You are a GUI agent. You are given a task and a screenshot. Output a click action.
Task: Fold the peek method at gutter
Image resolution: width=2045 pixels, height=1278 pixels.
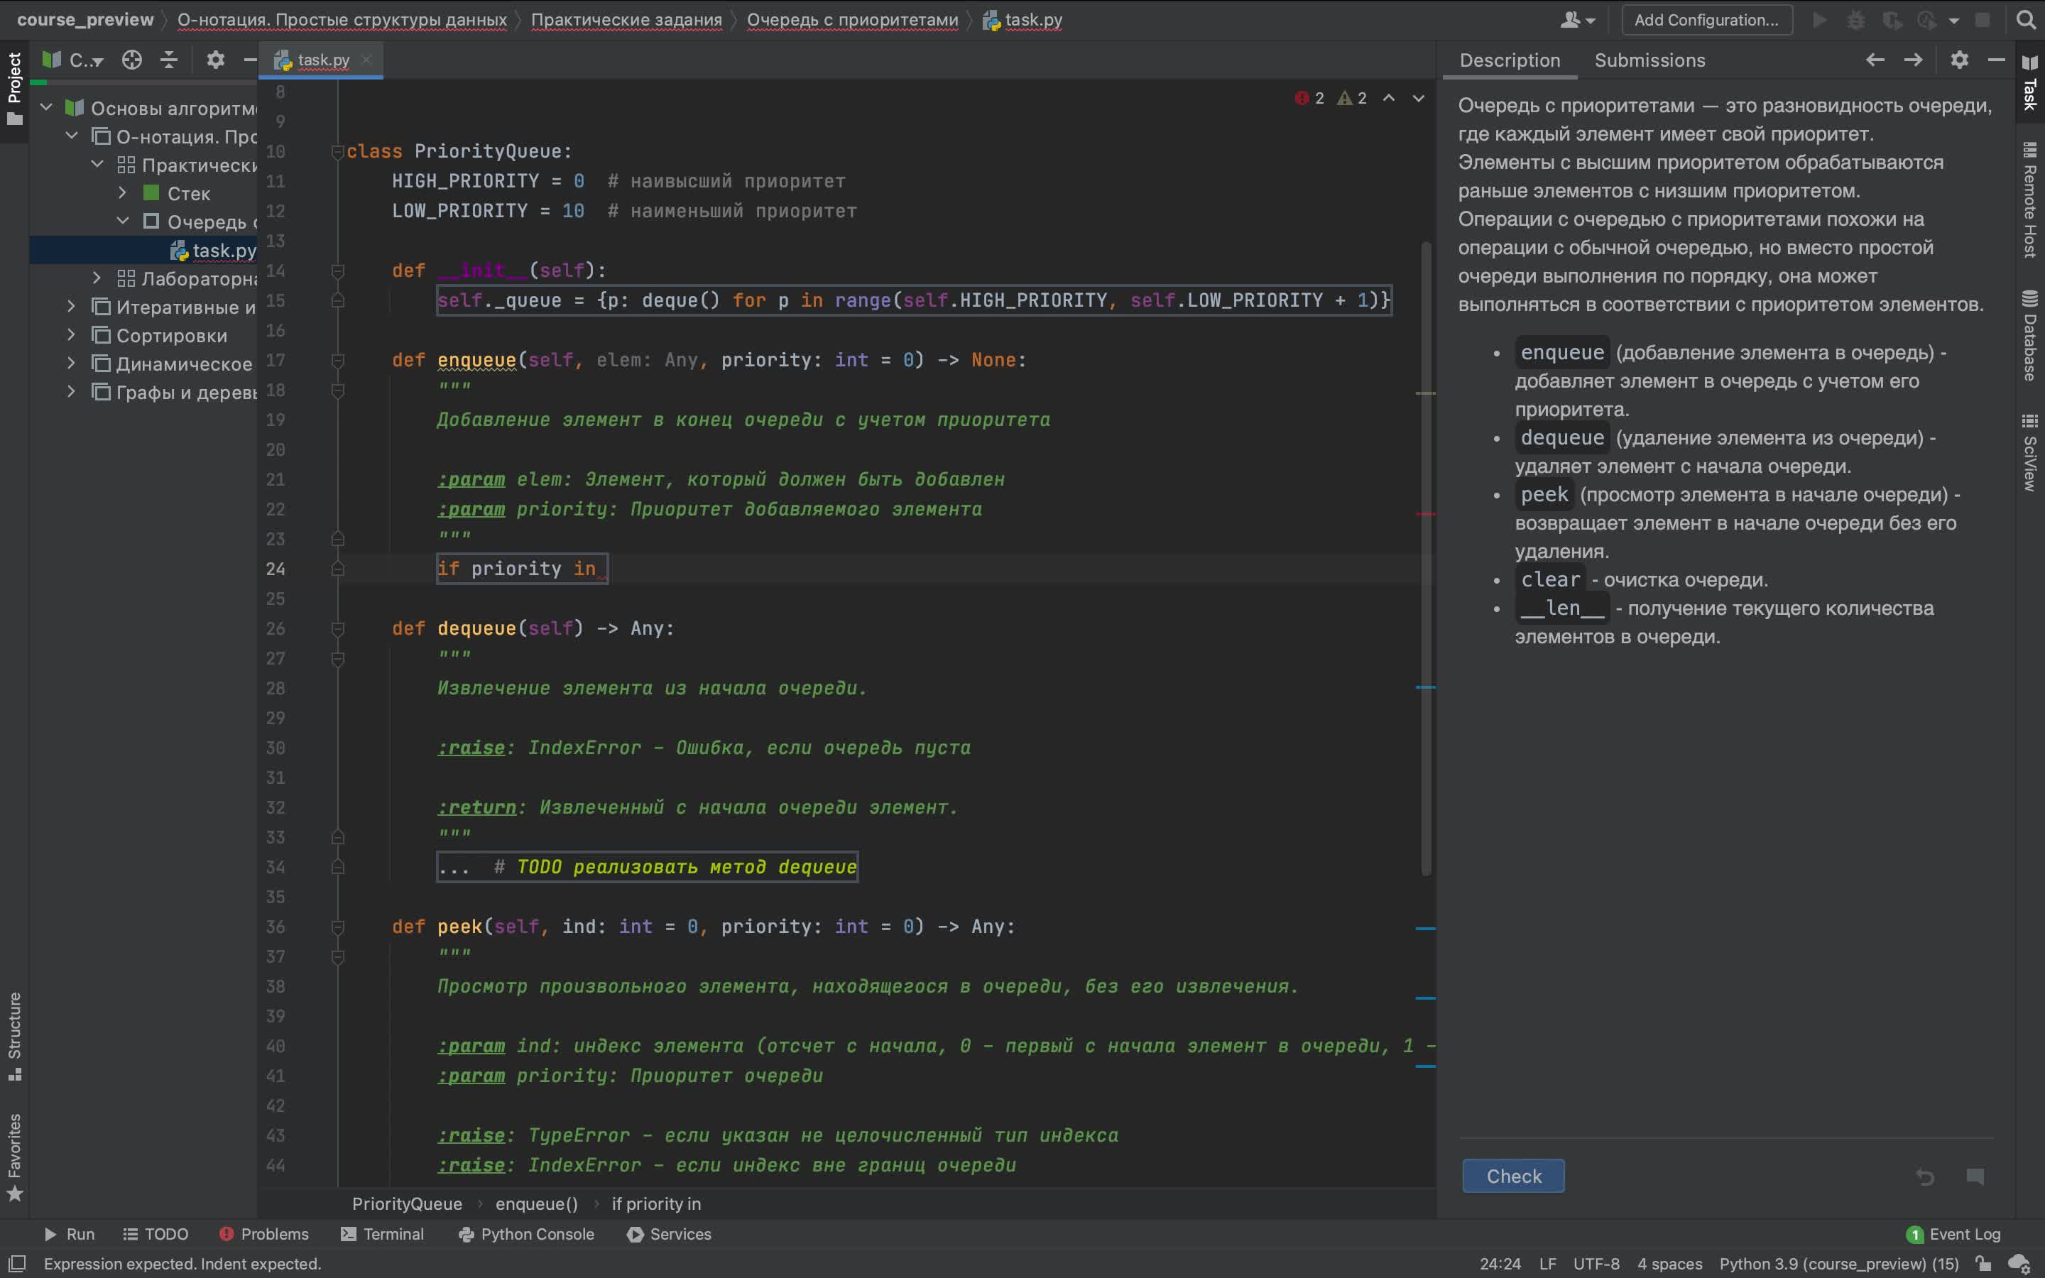click(x=337, y=927)
